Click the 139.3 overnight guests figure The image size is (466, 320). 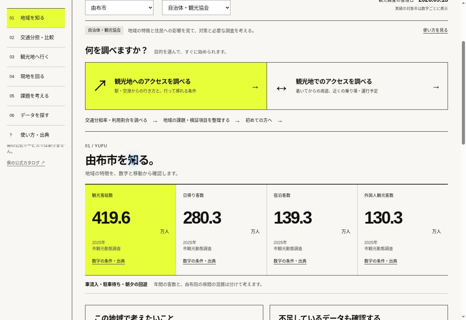292,218
